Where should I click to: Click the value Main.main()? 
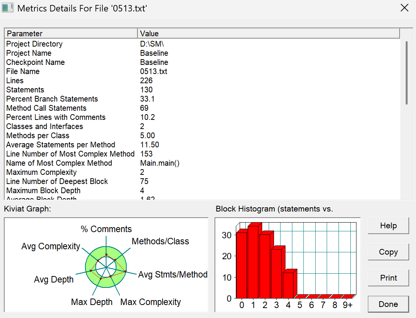tap(160, 163)
